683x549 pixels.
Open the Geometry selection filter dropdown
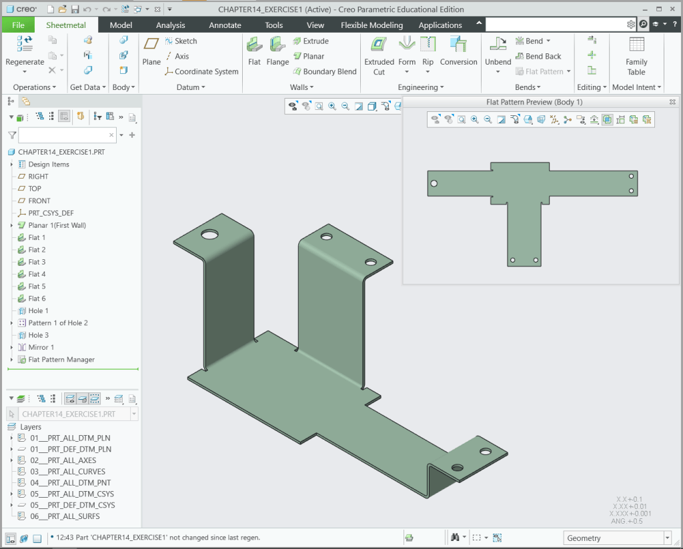(x=667, y=538)
